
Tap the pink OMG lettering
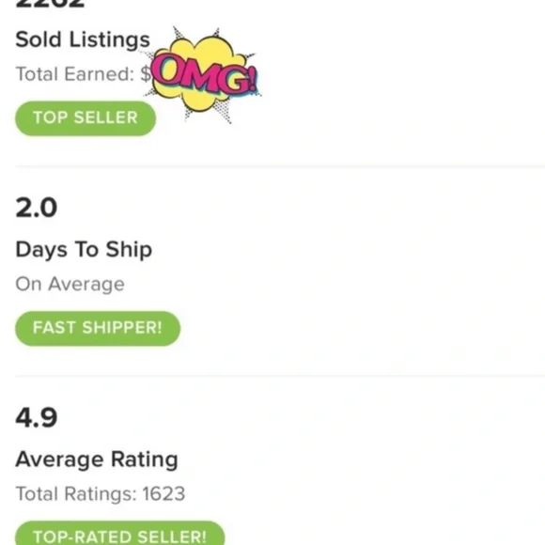205,76
